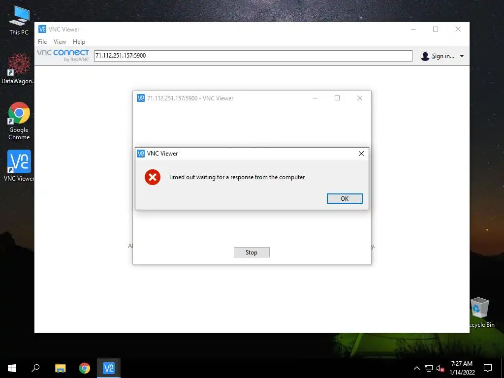Screen dimensions: 504x378
Task: Select the VNC Viewer desktop shortcut
Action: pos(19,165)
